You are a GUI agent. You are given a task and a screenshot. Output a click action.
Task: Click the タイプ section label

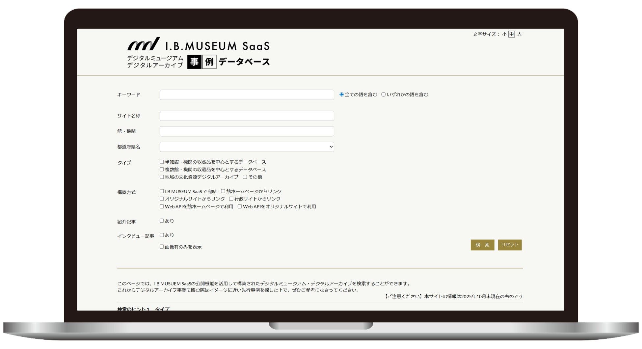(124, 163)
